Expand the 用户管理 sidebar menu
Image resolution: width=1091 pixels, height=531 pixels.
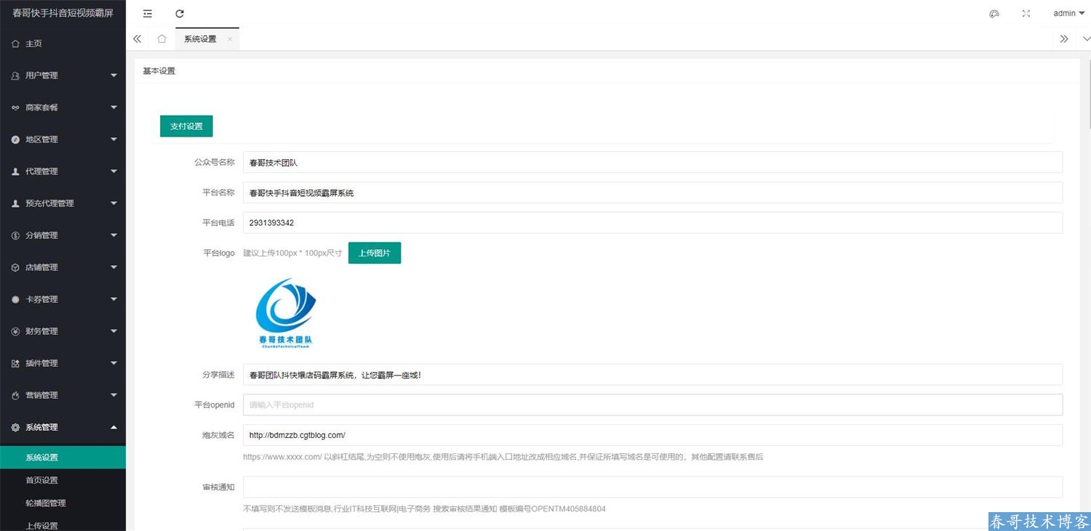[x=63, y=76]
